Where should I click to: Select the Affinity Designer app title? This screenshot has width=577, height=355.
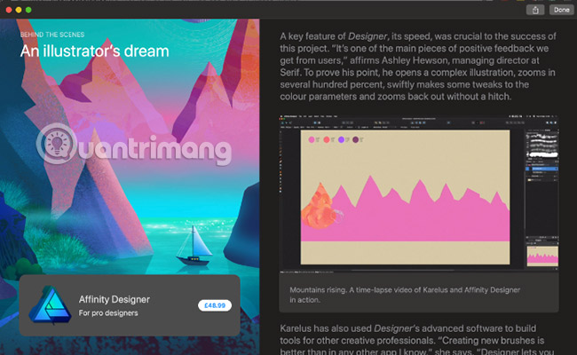pos(114,299)
